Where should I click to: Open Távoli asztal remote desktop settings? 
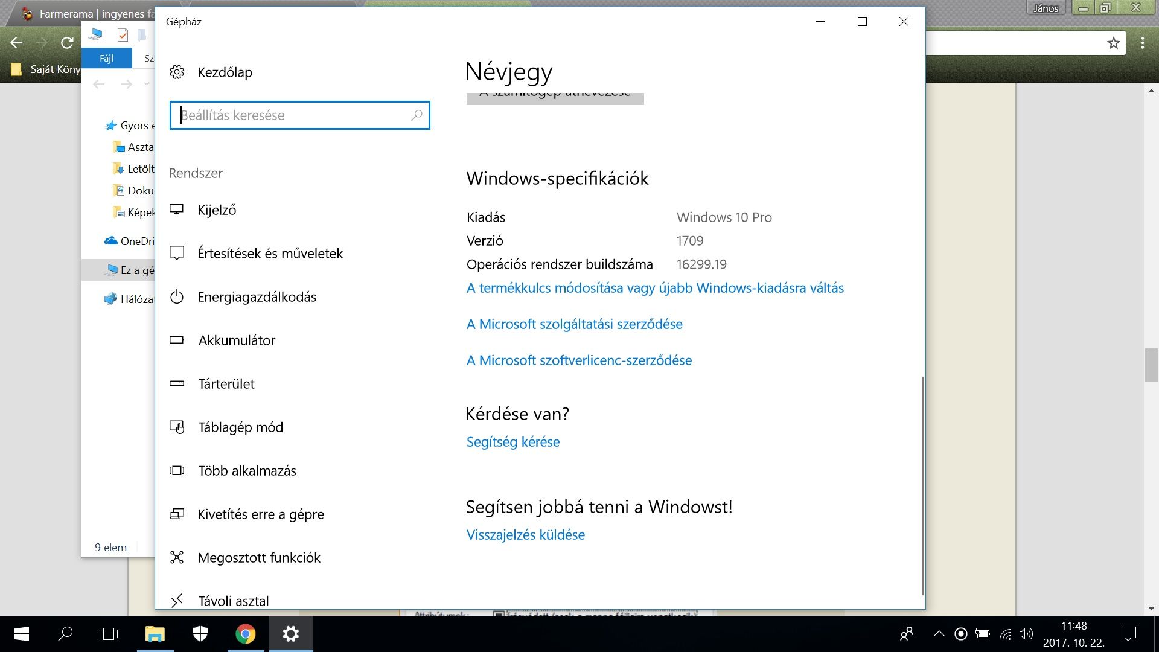[233, 601]
